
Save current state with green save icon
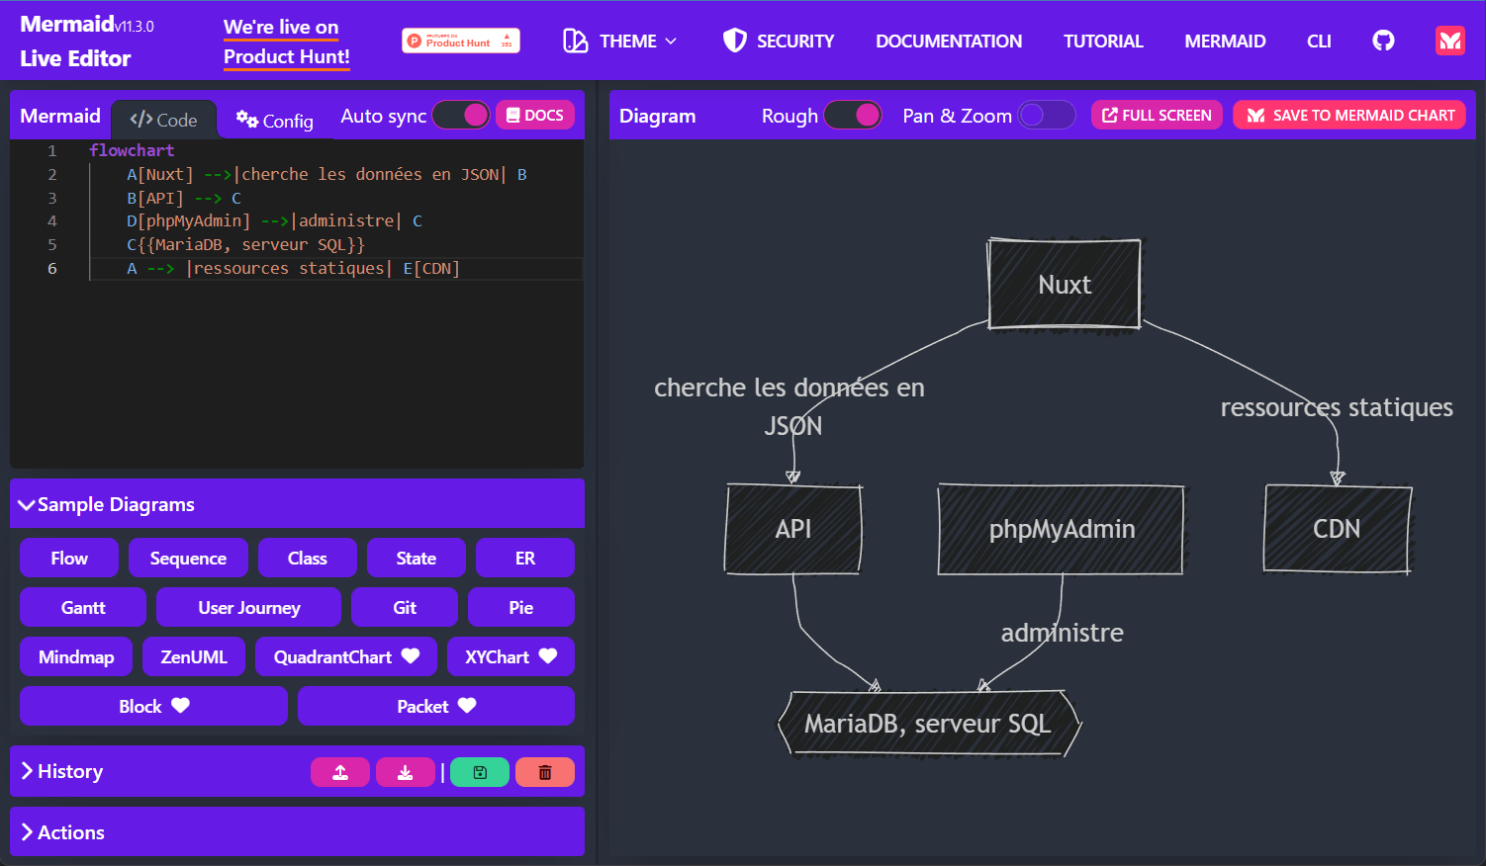480,772
